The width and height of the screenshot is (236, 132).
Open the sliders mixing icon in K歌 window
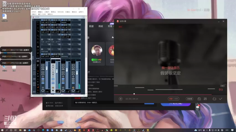[205, 99]
